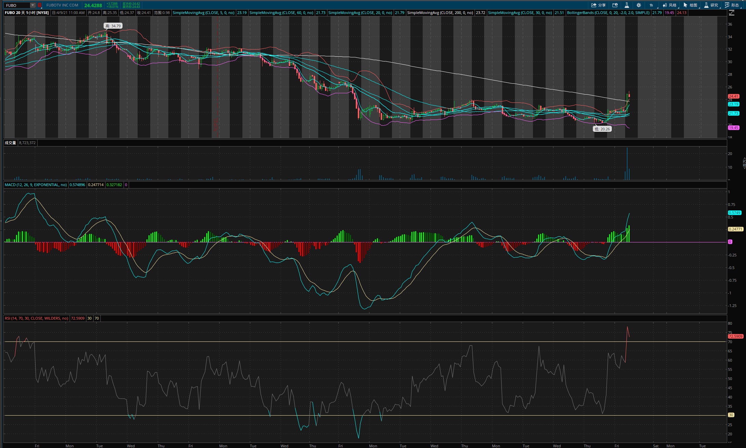Click SimpleMovingAvg (CLOSE, 200, 0, no) label
Screen dimensions: 746x448
[x=440, y=13]
